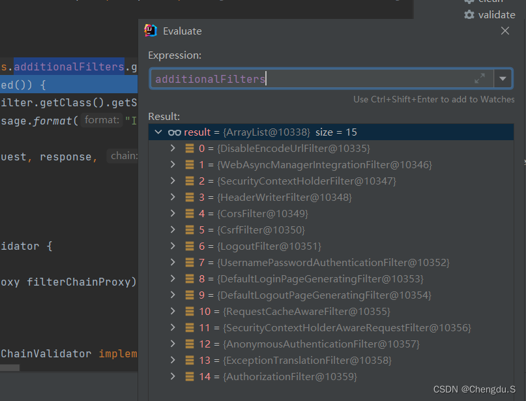This screenshot has height=401, width=526.
Task: Click RequestCacheAwareFilter@10355 value text
Action: (306, 312)
